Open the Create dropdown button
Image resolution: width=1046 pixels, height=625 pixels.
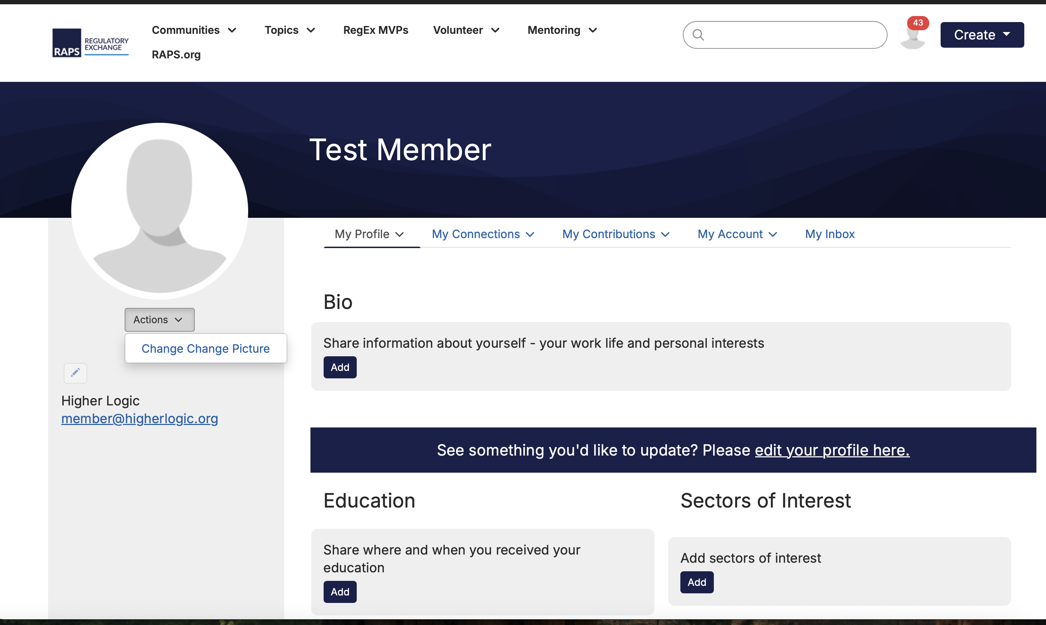click(x=982, y=35)
